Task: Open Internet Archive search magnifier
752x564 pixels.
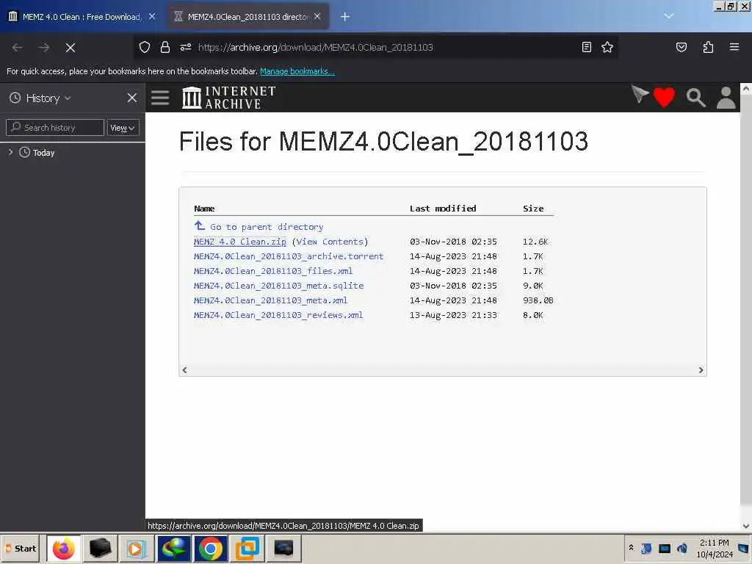Action: pyautogui.click(x=695, y=98)
